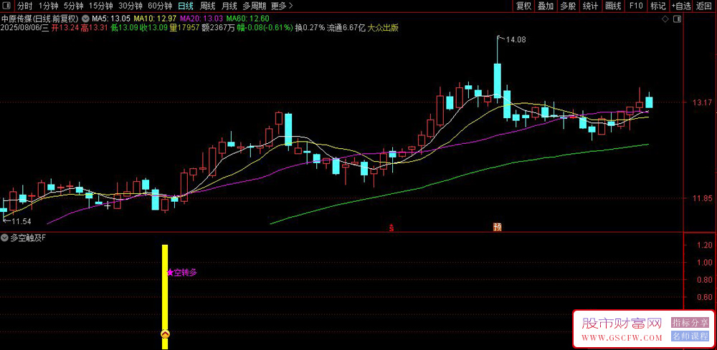This screenshot has height=350, width=717.
Task: Add to watchlist with +自选
Action: coord(681,6)
